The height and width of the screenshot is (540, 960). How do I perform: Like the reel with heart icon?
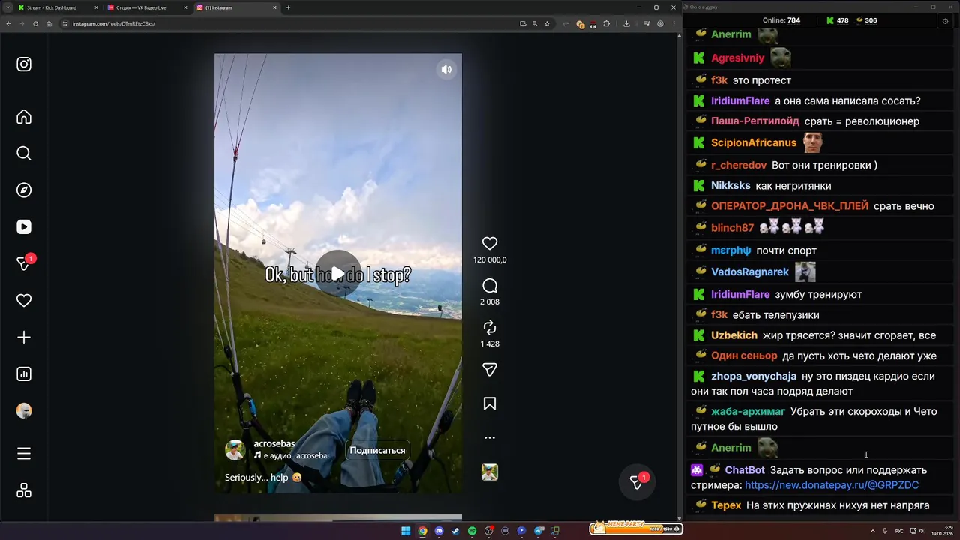(x=490, y=244)
